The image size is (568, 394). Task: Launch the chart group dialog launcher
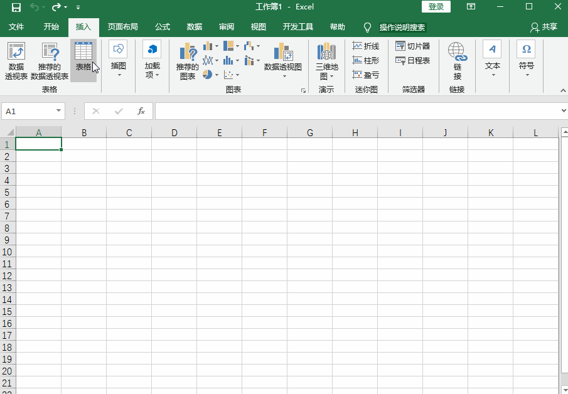click(x=304, y=90)
